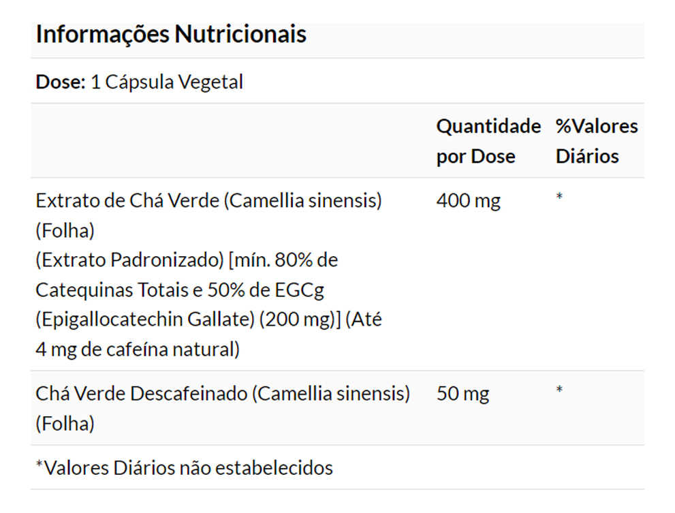Click the "1 Cápsula Vegetal" text
The width and height of the screenshot is (675, 513).
pos(167,82)
